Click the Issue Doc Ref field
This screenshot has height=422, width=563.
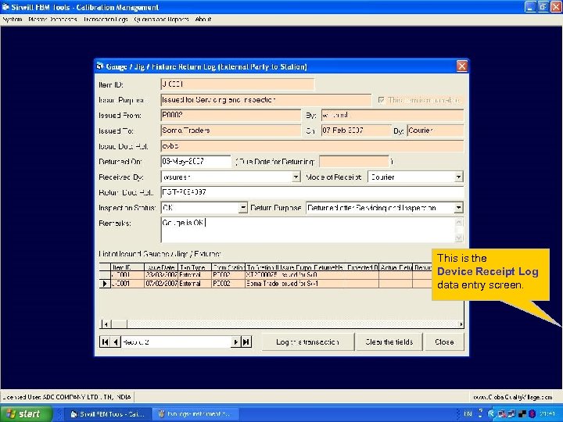tap(312, 146)
